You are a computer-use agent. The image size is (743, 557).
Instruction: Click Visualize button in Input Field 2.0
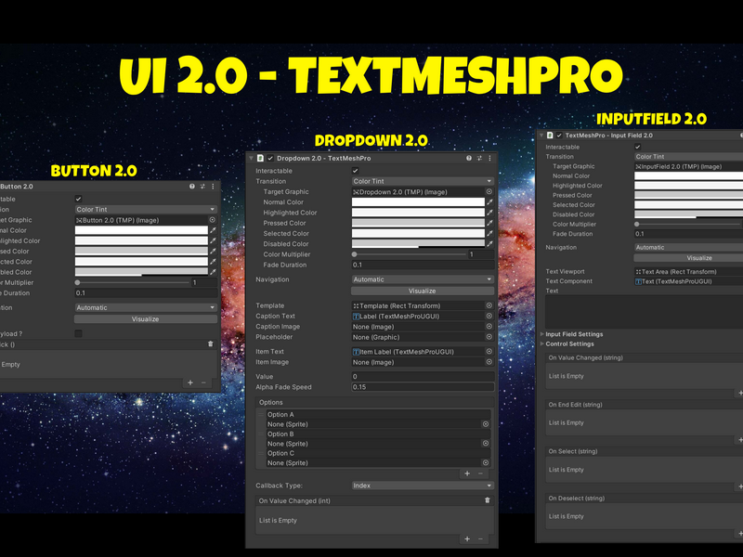[688, 258]
